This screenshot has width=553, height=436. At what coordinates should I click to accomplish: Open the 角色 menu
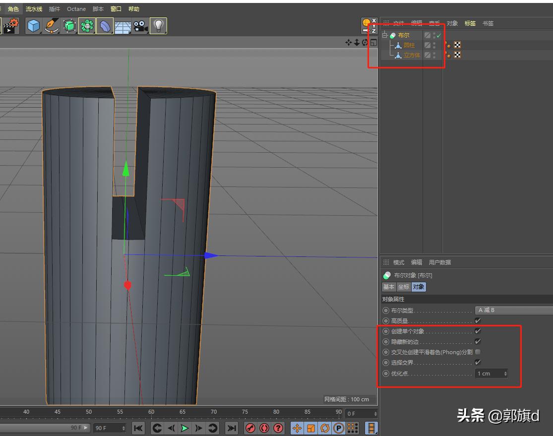[13, 9]
